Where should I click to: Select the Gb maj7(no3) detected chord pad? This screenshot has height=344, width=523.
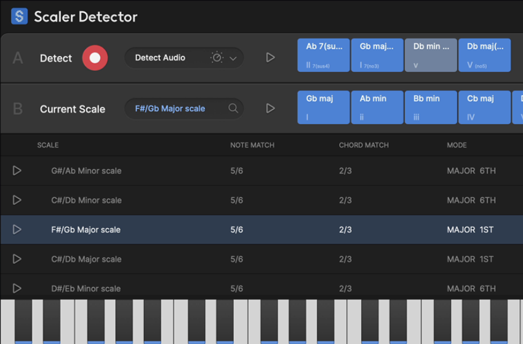[x=377, y=55]
